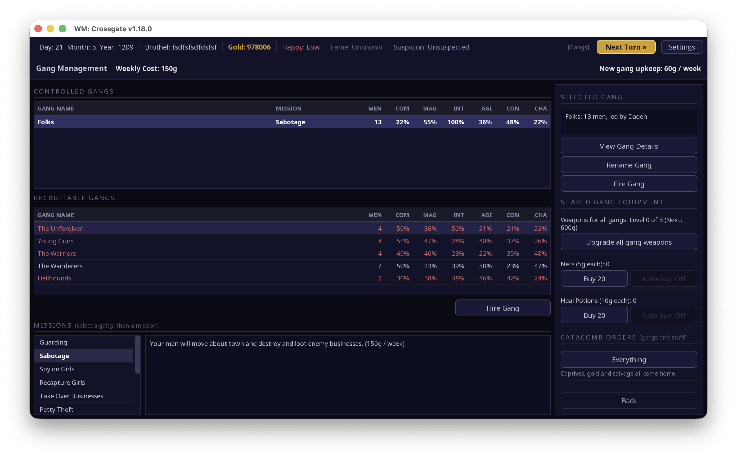Choose the Guarding mission

pos(83,342)
